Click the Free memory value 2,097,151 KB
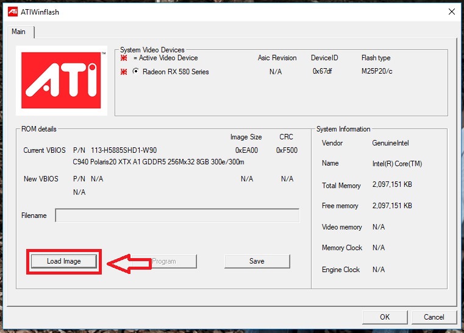The height and width of the screenshot is (333, 464). 392,206
